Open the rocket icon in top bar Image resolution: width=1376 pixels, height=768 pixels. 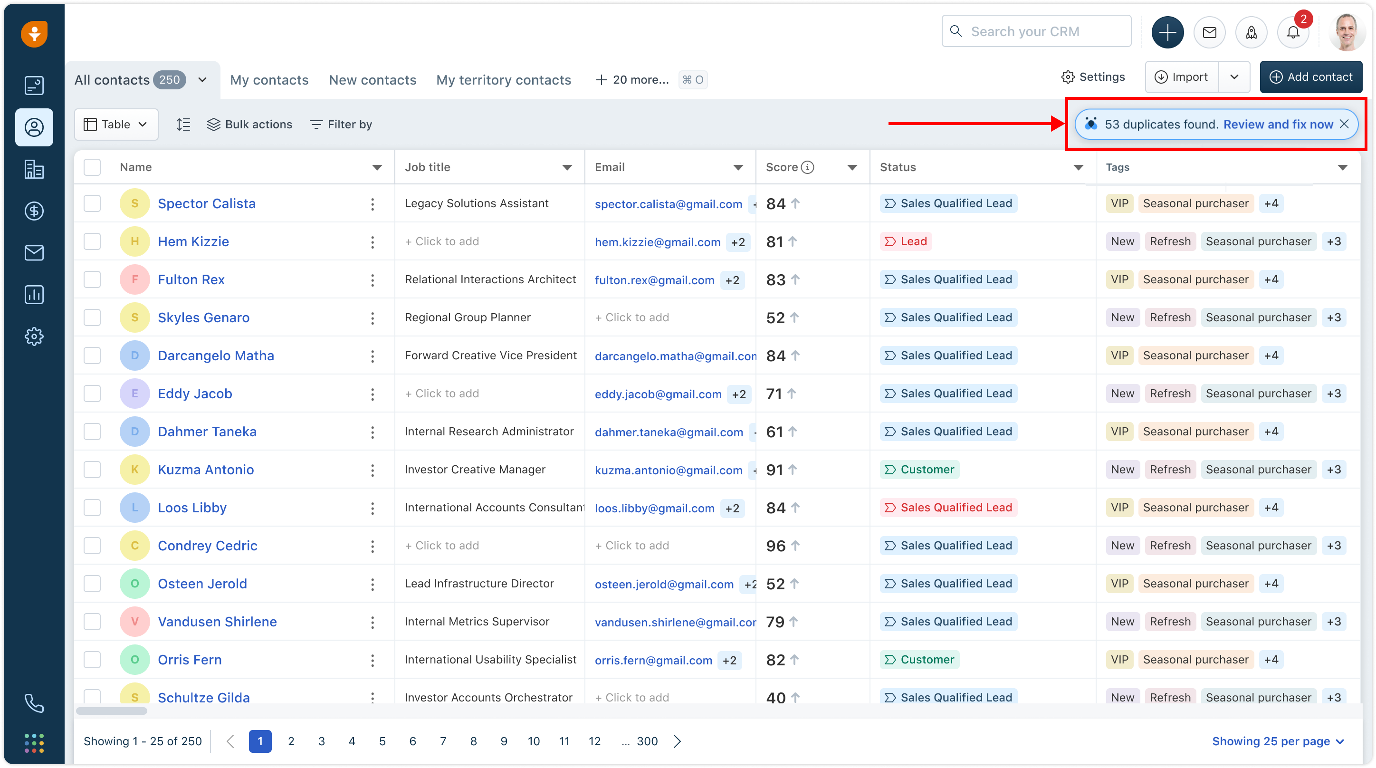[1251, 33]
